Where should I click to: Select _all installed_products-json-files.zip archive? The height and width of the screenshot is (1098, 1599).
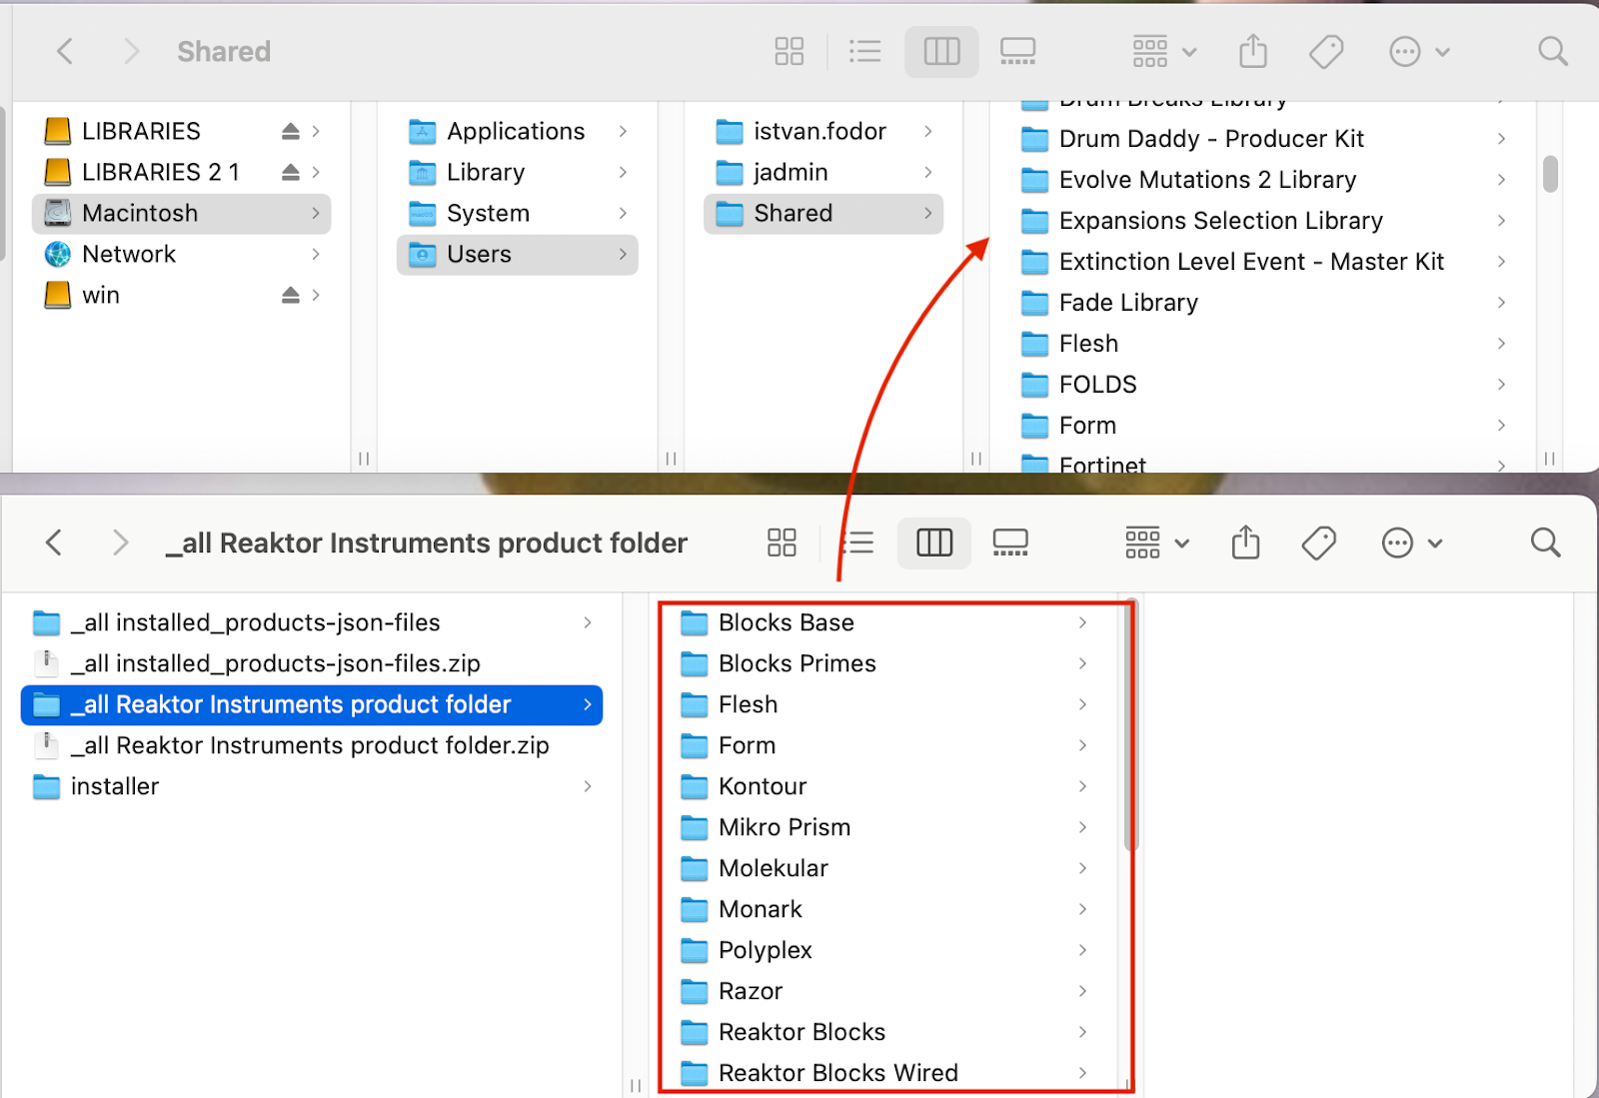312,663
